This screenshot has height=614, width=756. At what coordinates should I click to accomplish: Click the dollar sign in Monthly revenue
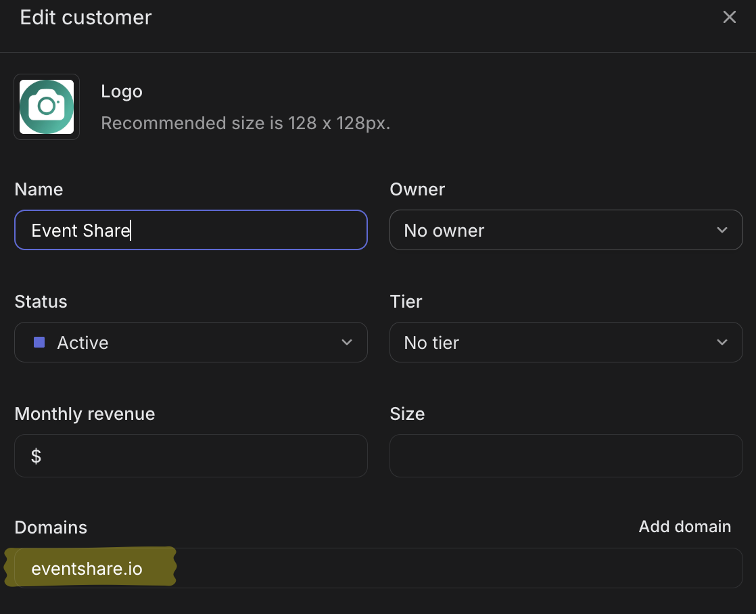point(36,456)
